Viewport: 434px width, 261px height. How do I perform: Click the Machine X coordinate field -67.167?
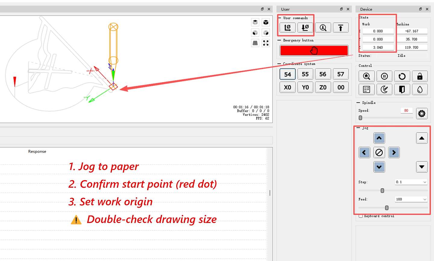pos(412,31)
